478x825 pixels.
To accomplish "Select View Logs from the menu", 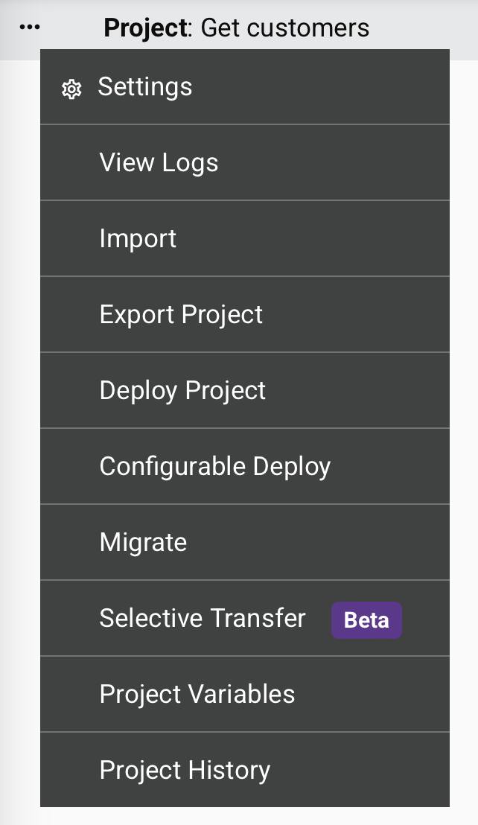I will (x=159, y=163).
